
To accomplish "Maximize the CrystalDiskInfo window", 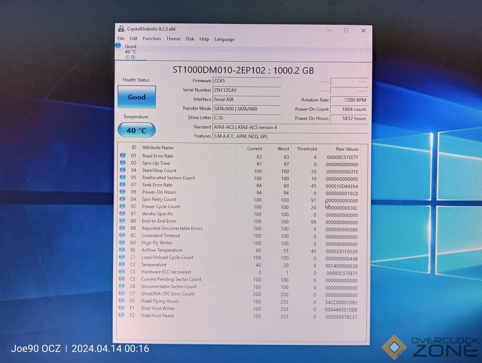I will (346, 30).
